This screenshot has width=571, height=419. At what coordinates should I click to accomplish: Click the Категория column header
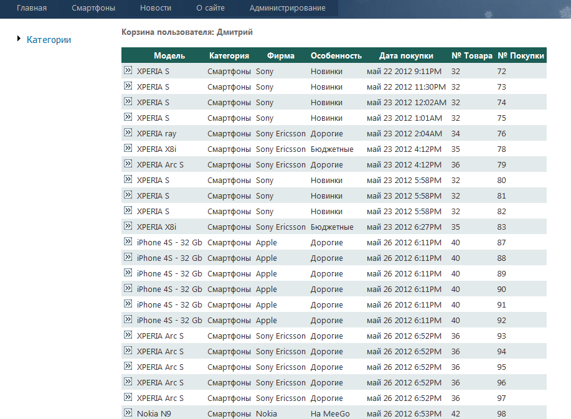pos(229,55)
